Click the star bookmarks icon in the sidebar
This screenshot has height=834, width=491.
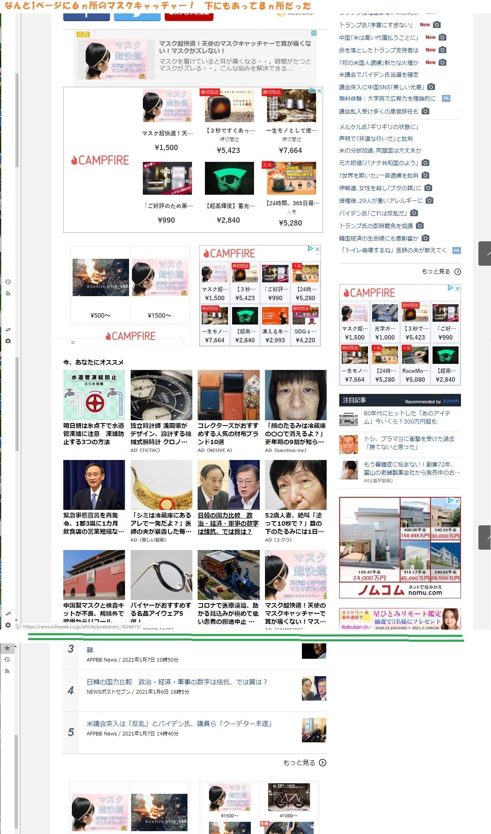(7, 648)
